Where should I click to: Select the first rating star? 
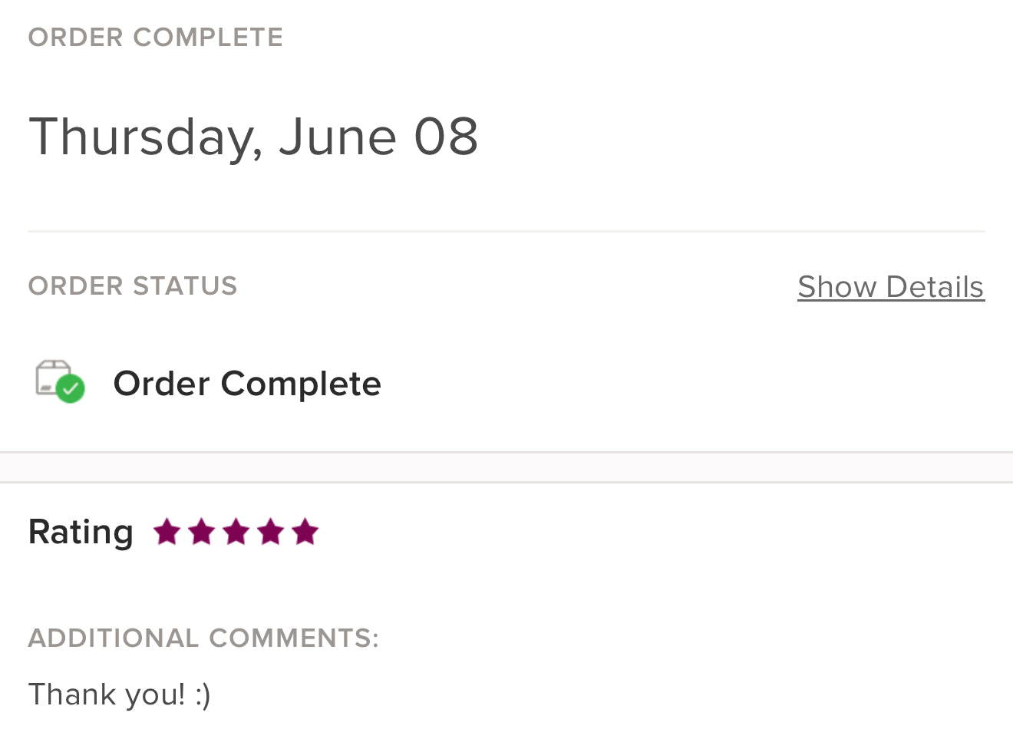coord(167,531)
